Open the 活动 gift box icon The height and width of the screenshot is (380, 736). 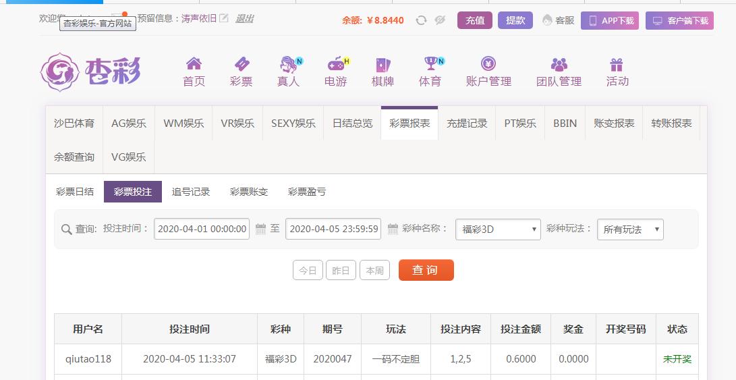pyautogui.click(x=617, y=64)
